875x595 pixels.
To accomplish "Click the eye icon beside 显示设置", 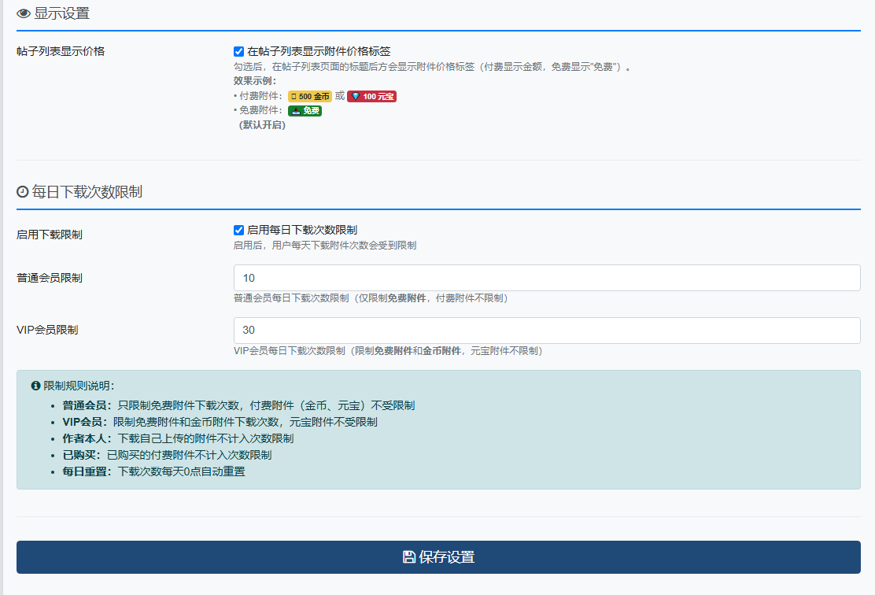I will [x=24, y=13].
